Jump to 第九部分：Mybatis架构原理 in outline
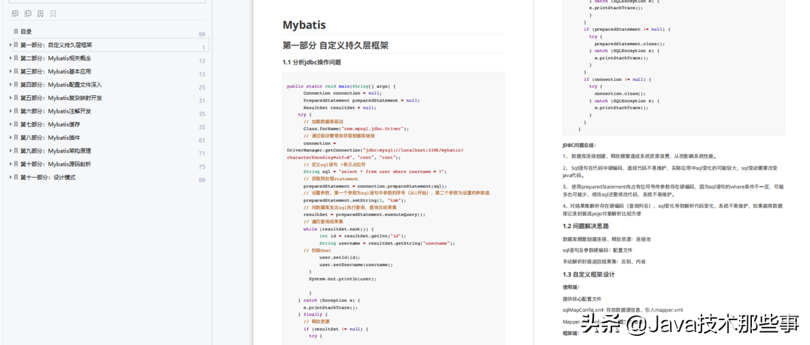Viewport: 810px width, 345px height. [x=56, y=151]
